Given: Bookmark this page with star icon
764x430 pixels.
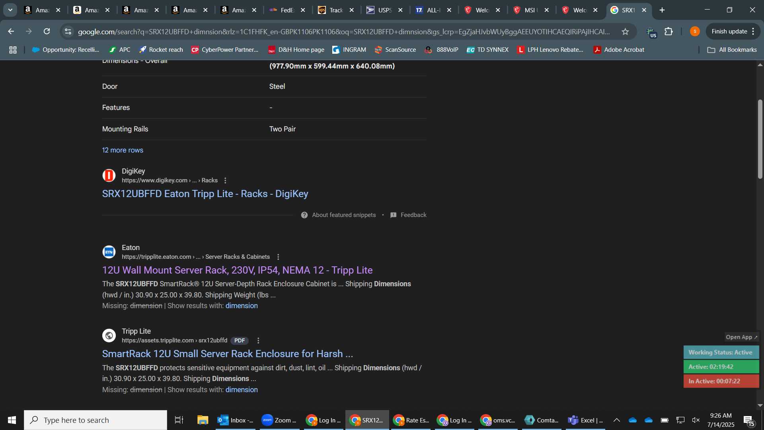Looking at the screenshot, I should click(625, 31).
